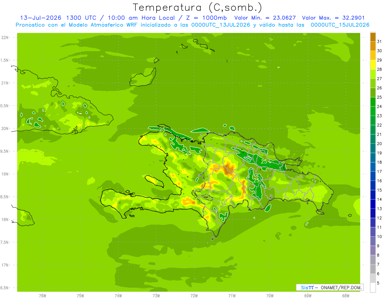
Task: Select the 'Valor Max. = 32.2901' text
Action: click(333, 18)
